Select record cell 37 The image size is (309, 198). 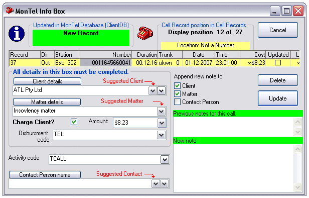pos(25,63)
